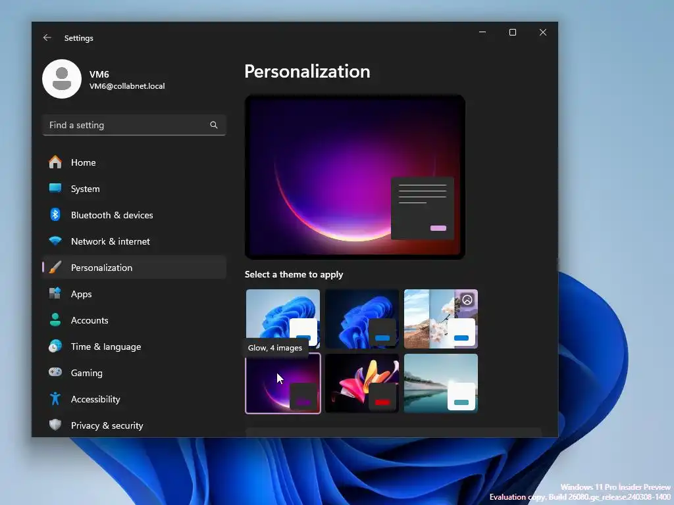Click the Apps grid icon
The height and width of the screenshot is (505, 674).
[x=55, y=294]
